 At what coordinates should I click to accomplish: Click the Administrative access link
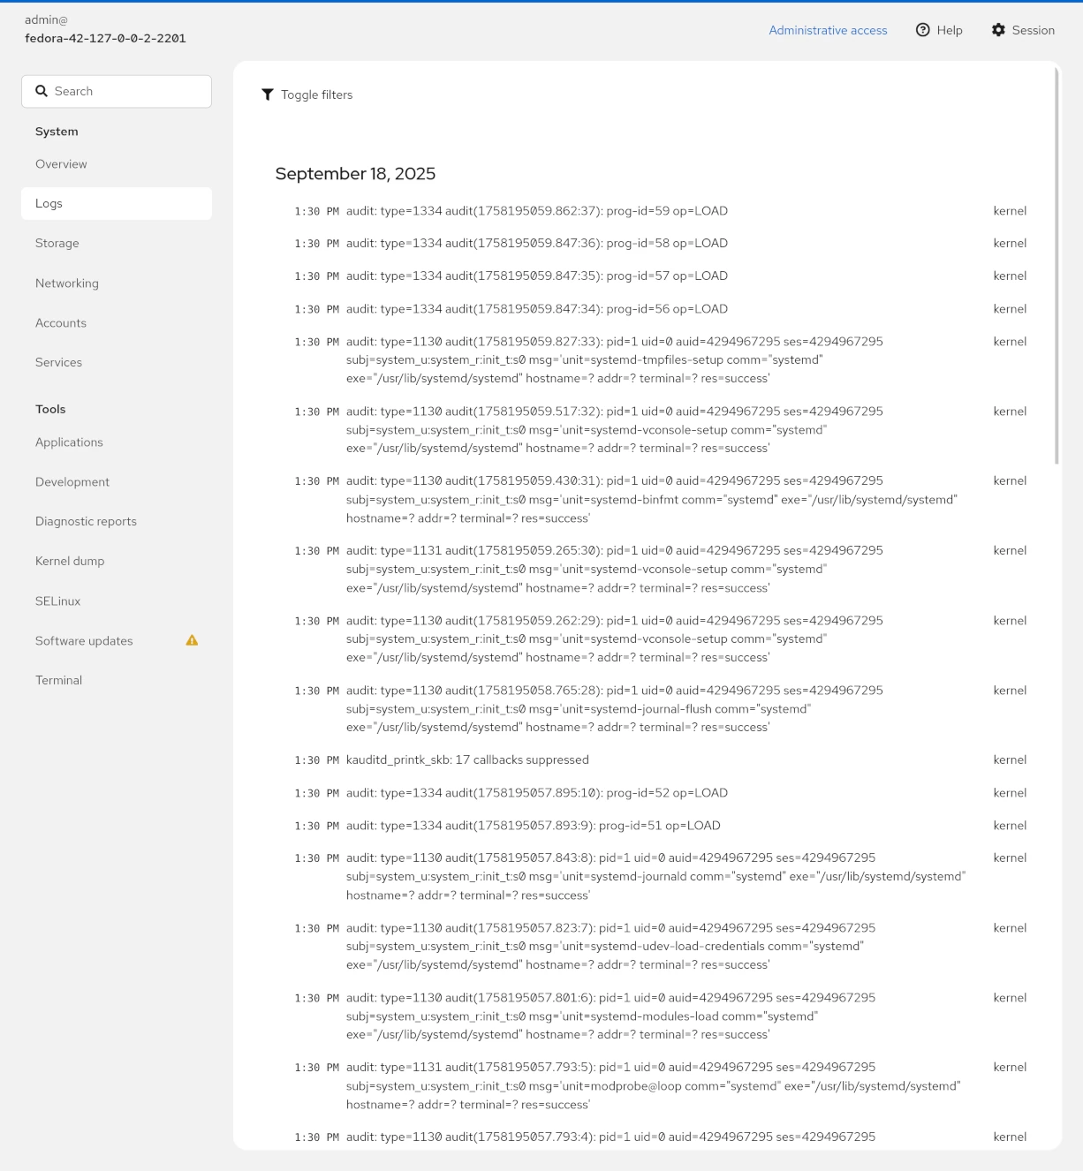[x=828, y=29]
